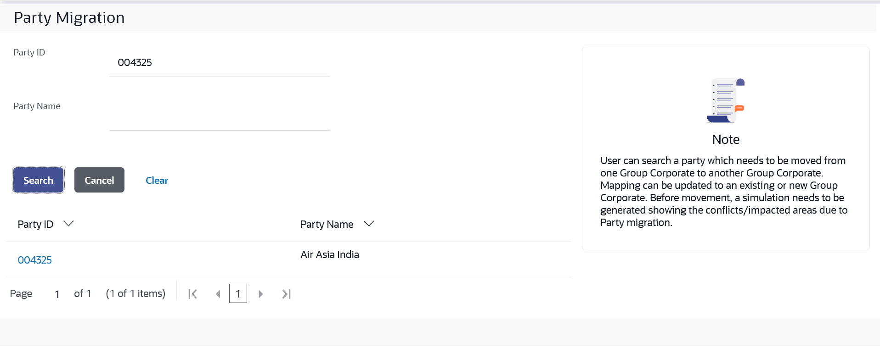Go to the next results page

click(x=260, y=294)
